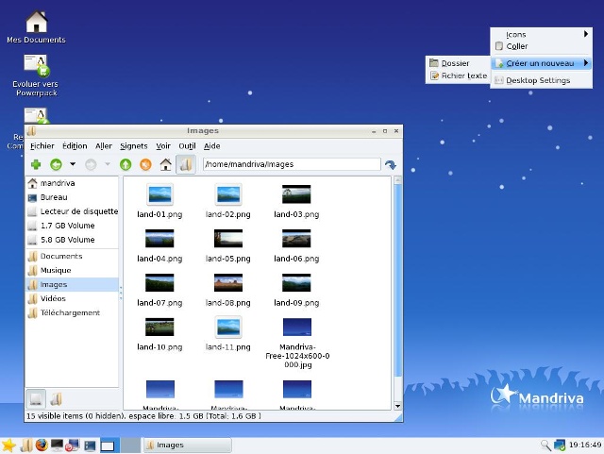Open the star main menu on the taskbar
The width and height of the screenshot is (604, 454).
point(9,445)
